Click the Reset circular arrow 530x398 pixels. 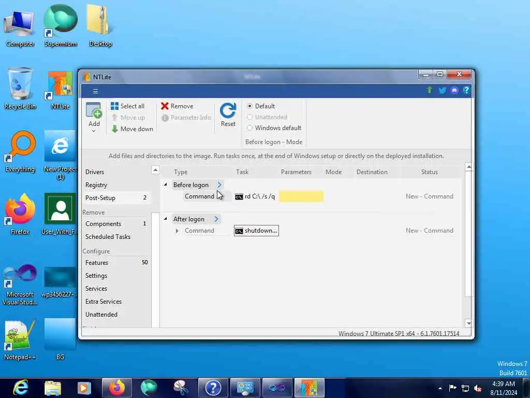[228, 111]
